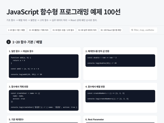The height and width of the screenshot is (123, 164).
Task: Click the console.log(createUser('홍길동')) code line
Action: (44, 107)
